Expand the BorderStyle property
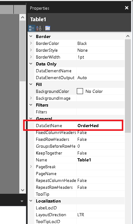The width and height of the screenshot is (133, 224). point(31,50)
